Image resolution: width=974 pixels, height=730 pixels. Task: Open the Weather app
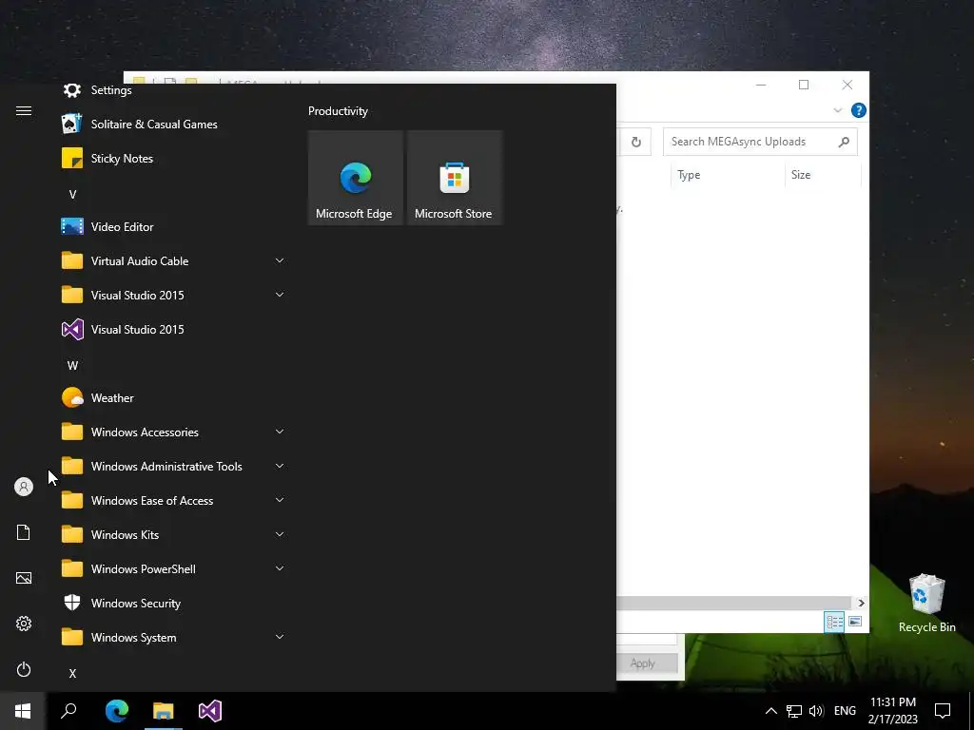pyautogui.click(x=172, y=398)
